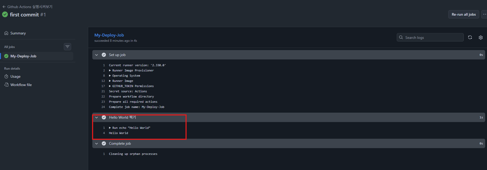Expand the Operating System log group

[110, 76]
